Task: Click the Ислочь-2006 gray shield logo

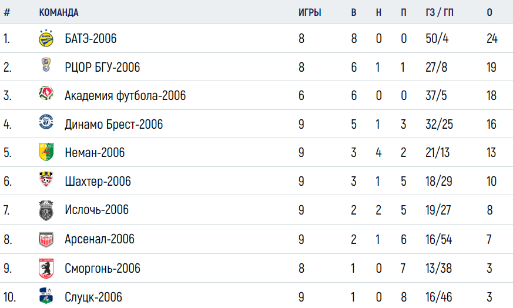Action: click(46, 210)
